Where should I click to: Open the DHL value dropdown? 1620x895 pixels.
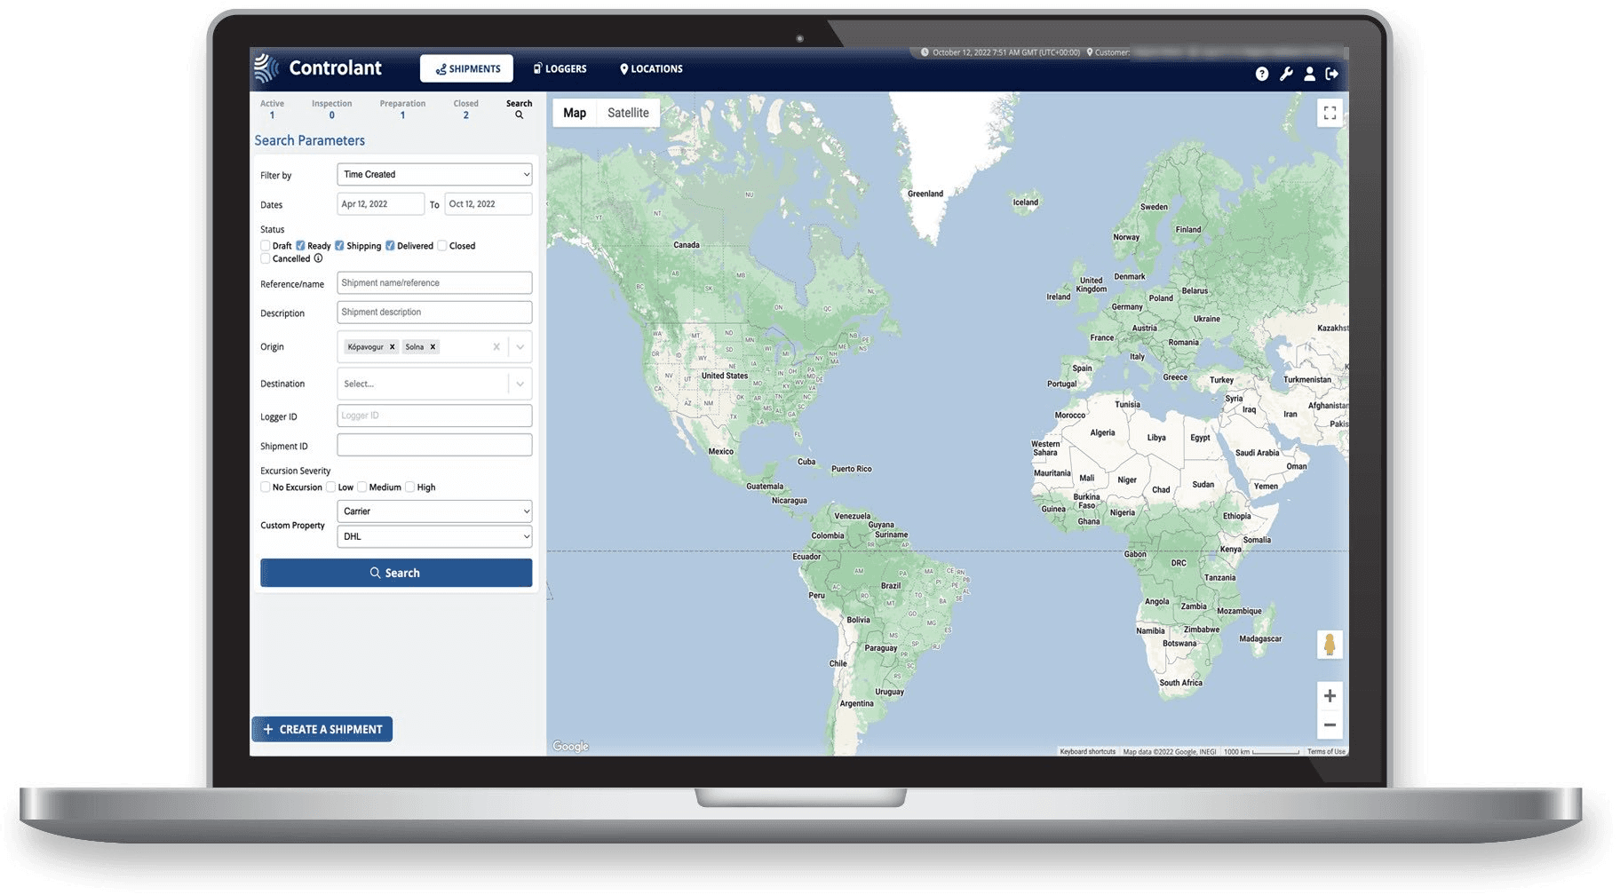tap(434, 536)
